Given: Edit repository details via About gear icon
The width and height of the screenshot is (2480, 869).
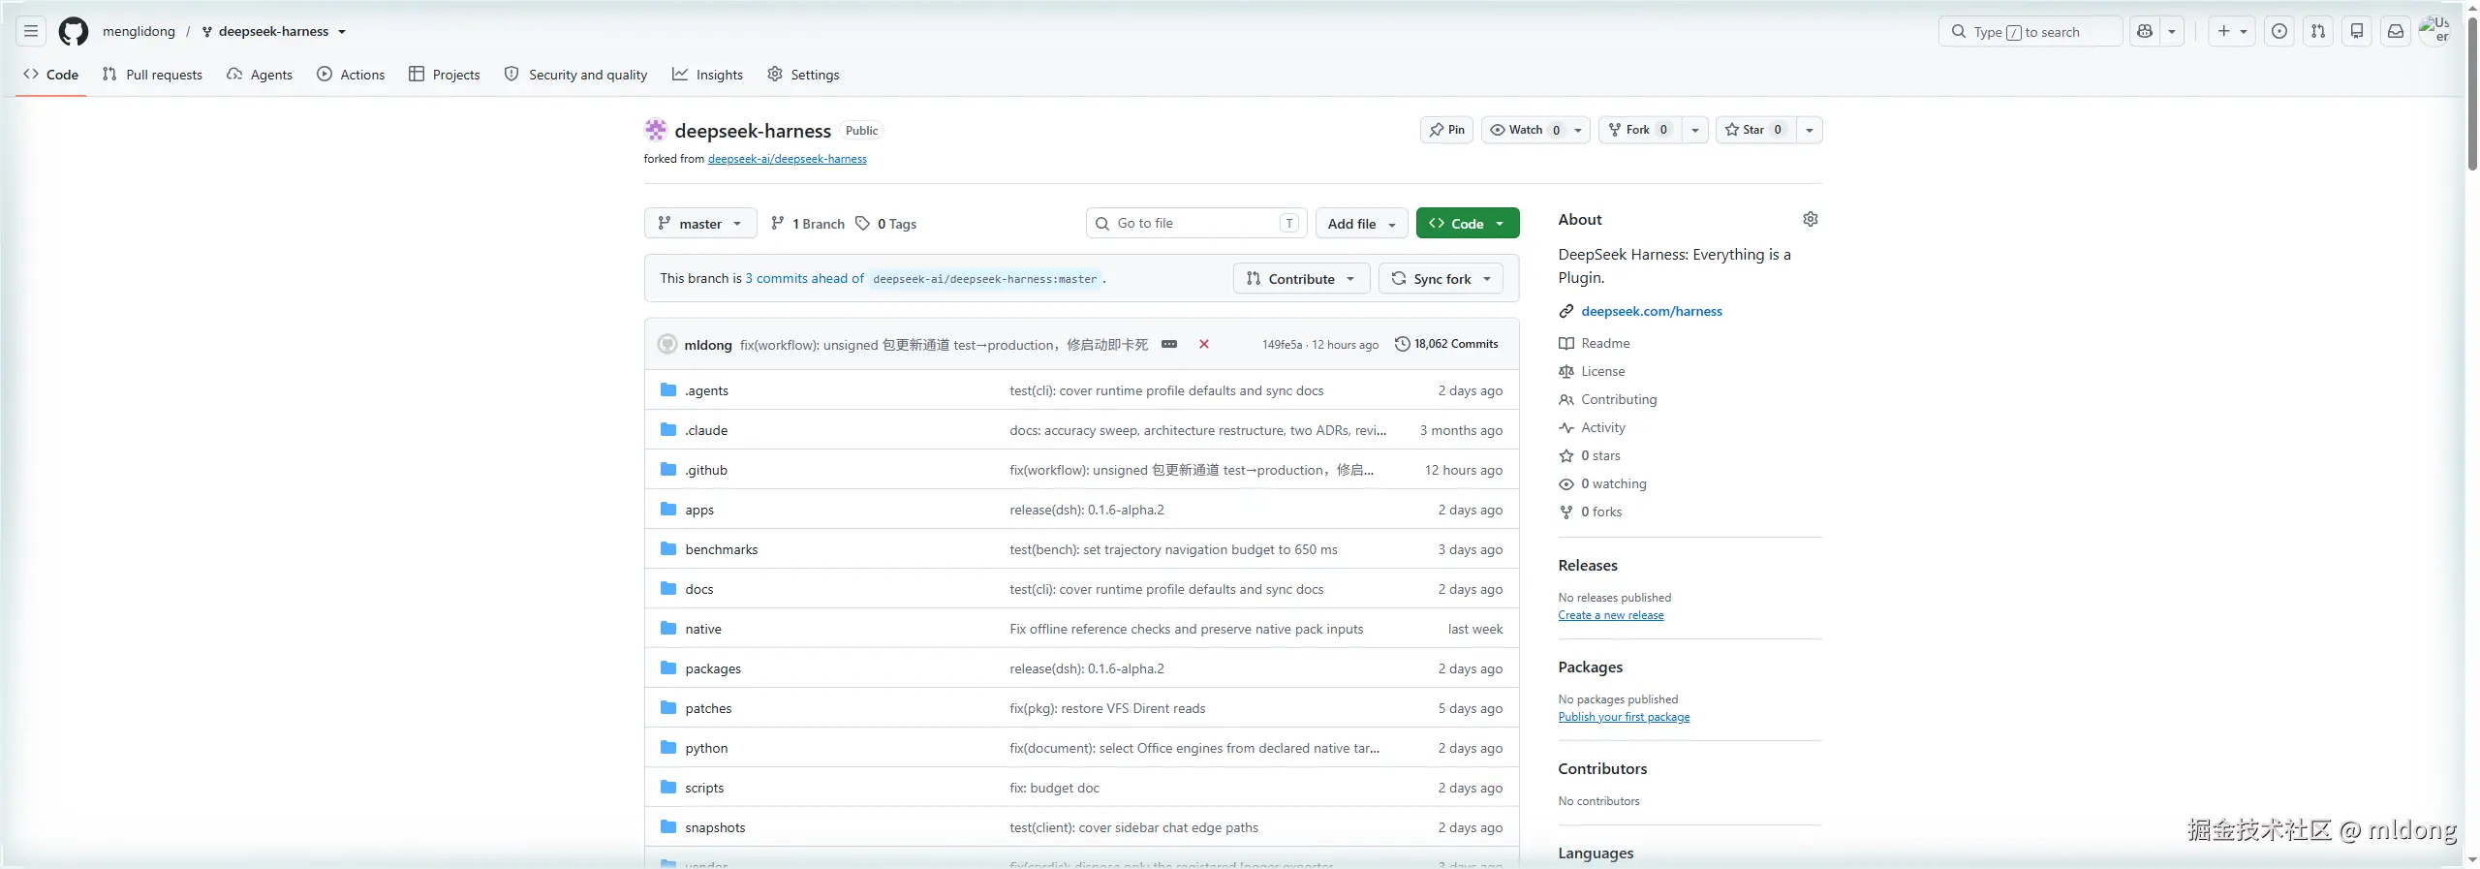Looking at the screenshot, I should point(1811,220).
